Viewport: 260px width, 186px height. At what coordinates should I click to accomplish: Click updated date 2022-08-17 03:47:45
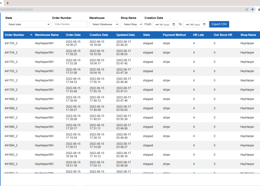(x=124, y=62)
